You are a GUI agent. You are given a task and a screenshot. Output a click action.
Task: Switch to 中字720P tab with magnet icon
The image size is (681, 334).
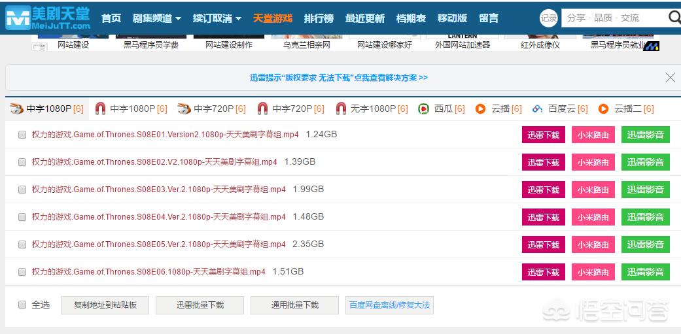(290, 109)
